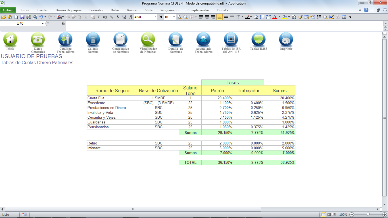Viewport: 388px width, 218px height.
Task: Toggle center text alignment
Action: tap(207, 17)
